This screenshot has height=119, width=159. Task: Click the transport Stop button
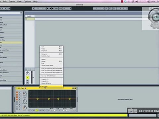pos(50,9)
